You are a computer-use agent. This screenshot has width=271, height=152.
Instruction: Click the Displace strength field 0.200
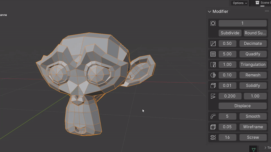230,96
